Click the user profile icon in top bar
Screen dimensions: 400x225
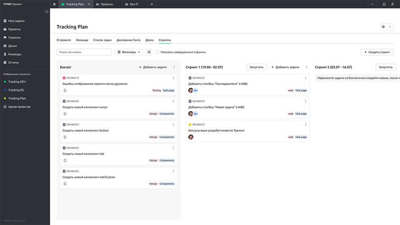coord(392,4)
